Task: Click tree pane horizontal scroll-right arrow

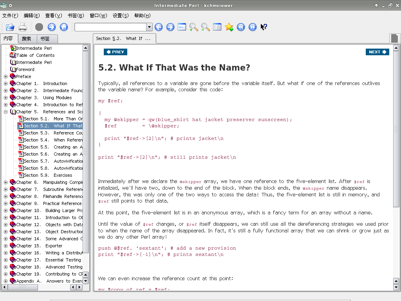Action: (80, 287)
